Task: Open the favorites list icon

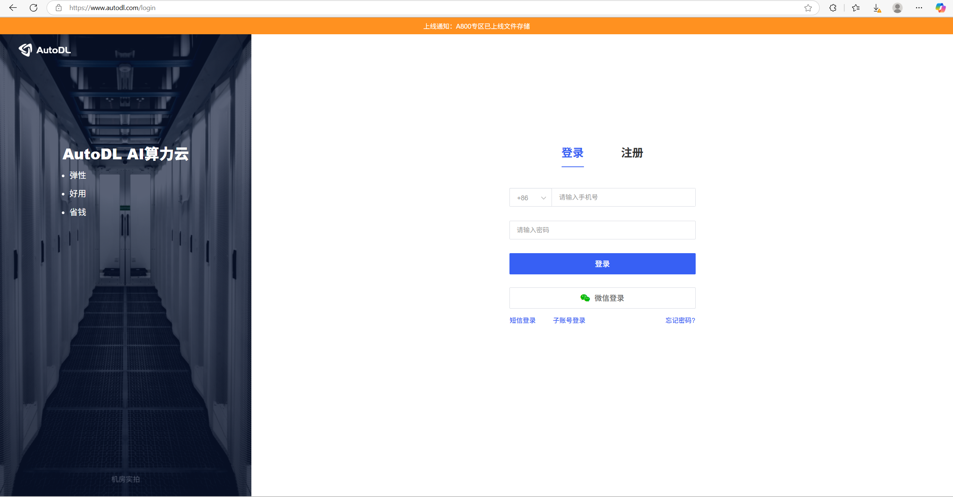Action: click(x=856, y=8)
